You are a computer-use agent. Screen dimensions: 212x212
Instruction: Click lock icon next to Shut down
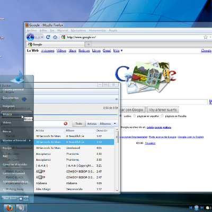(21, 198)
